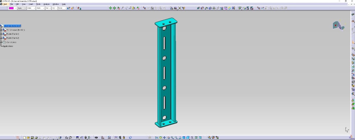Image resolution: width=355 pixels, height=140 pixels.
Task: Click the Print icon
Action: pos(36,137)
